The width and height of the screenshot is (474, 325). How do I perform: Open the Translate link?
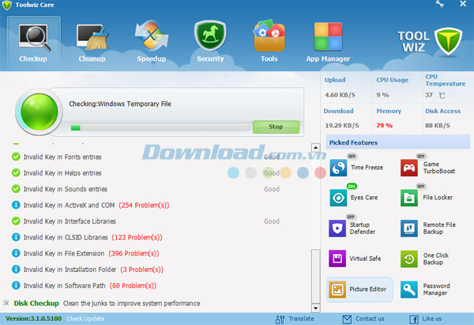point(301,319)
